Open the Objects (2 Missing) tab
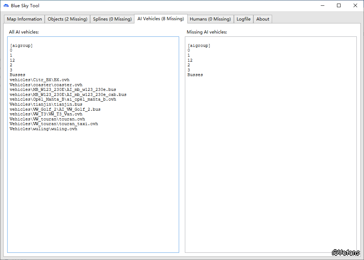The height and width of the screenshot is (260, 364). click(x=67, y=19)
